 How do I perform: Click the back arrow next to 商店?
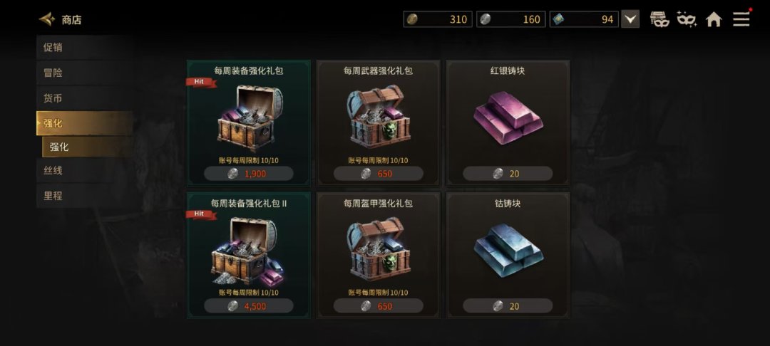(x=47, y=20)
